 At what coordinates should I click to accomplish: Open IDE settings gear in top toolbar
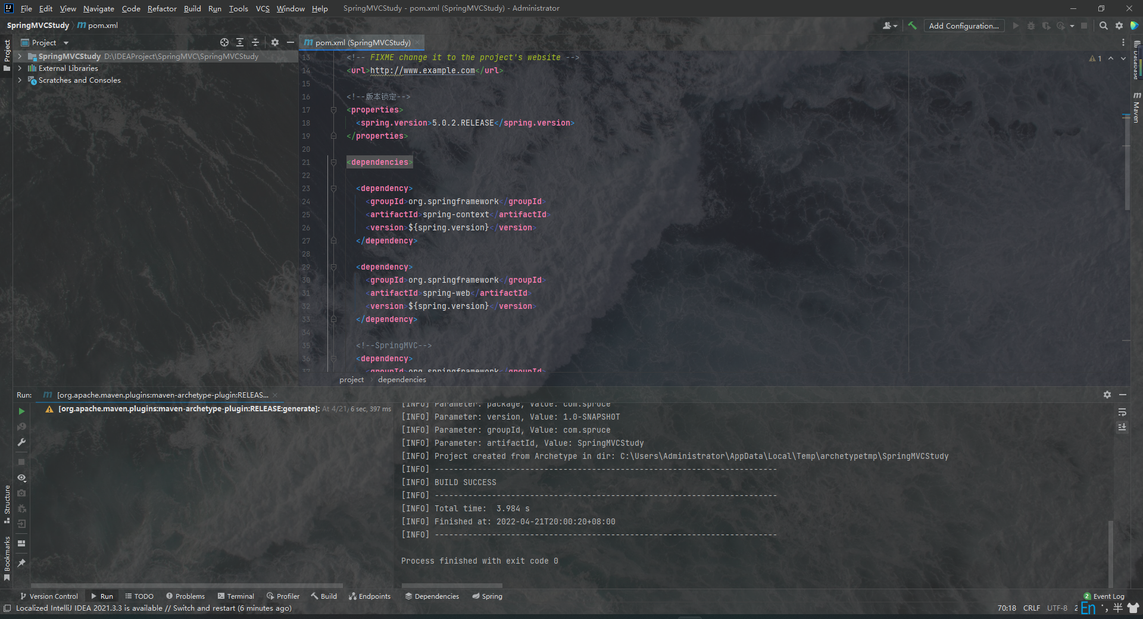click(1119, 26)
